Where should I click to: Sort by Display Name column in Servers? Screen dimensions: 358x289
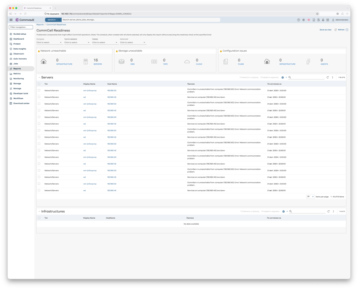coord(89,84)
